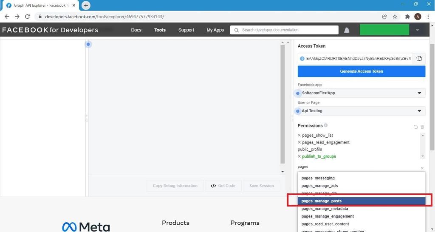Clear the pages permission search text
The width and height of the screenshot is (435, 232).
(x=422, y=168)
